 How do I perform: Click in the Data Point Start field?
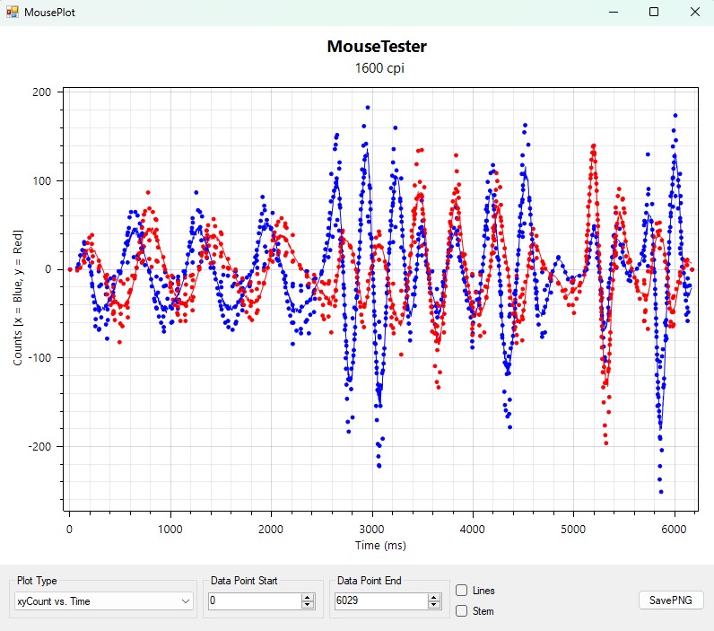pos(256,601)
